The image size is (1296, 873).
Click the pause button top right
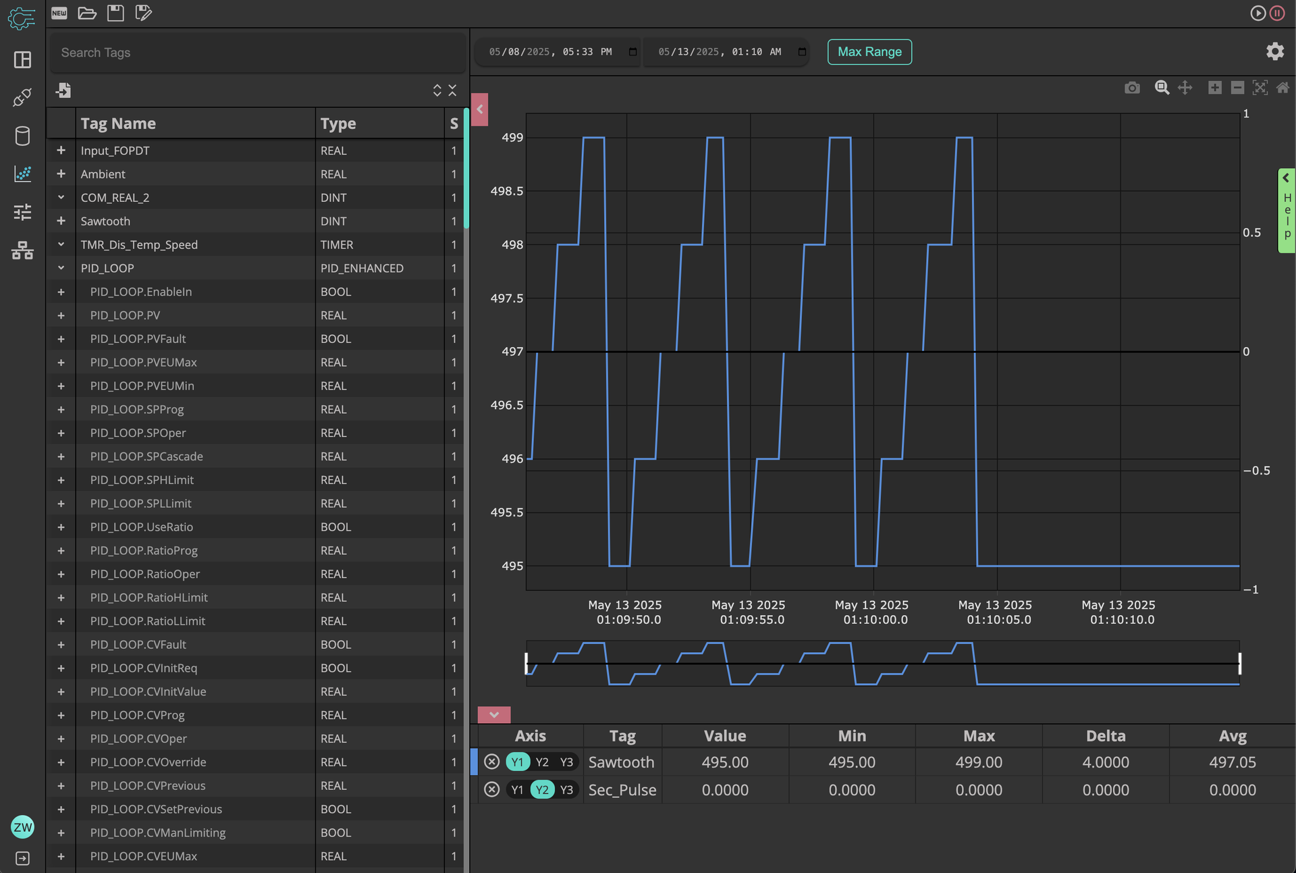pyautogui.click(x=1277, y=13)
